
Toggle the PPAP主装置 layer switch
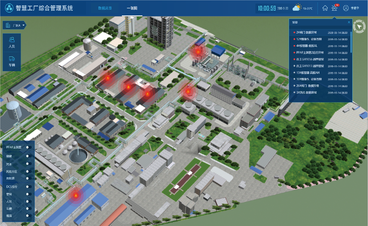click(x=29, y=147)
